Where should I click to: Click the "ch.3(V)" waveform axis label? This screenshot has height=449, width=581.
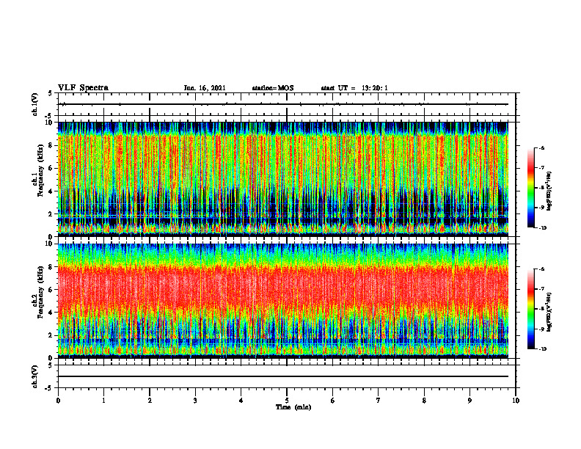click(34, 376)
